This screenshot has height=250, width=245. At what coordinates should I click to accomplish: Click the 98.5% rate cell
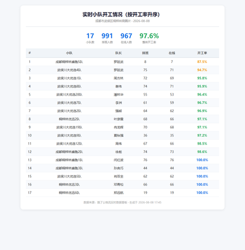tap(202, 143)
